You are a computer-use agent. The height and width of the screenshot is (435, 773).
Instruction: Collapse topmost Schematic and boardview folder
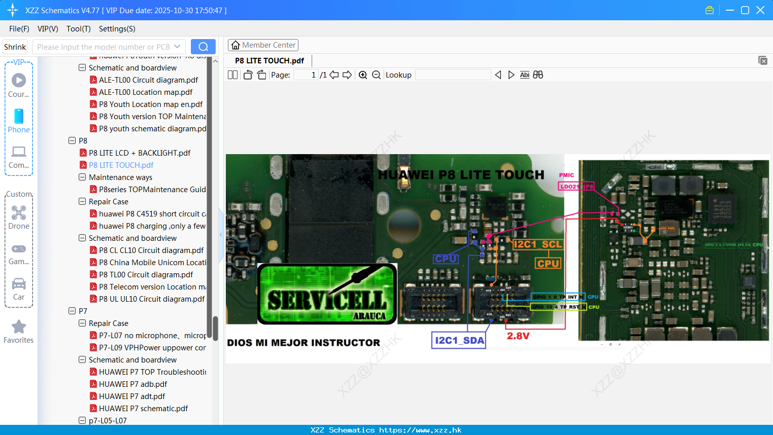point(82,67)
